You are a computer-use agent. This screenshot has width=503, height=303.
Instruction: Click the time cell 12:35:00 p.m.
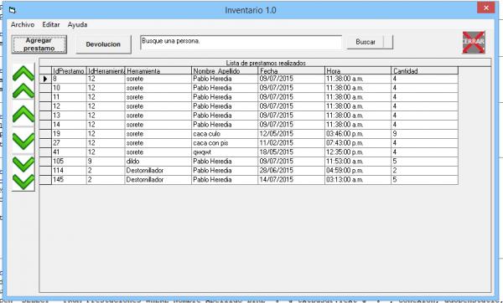pos(358,152)
